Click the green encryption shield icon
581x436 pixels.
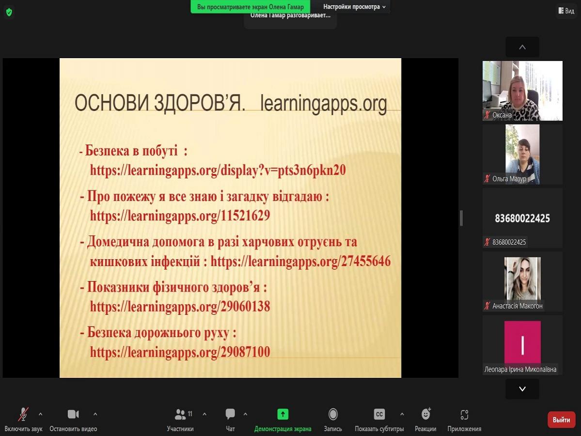[9, 12]
